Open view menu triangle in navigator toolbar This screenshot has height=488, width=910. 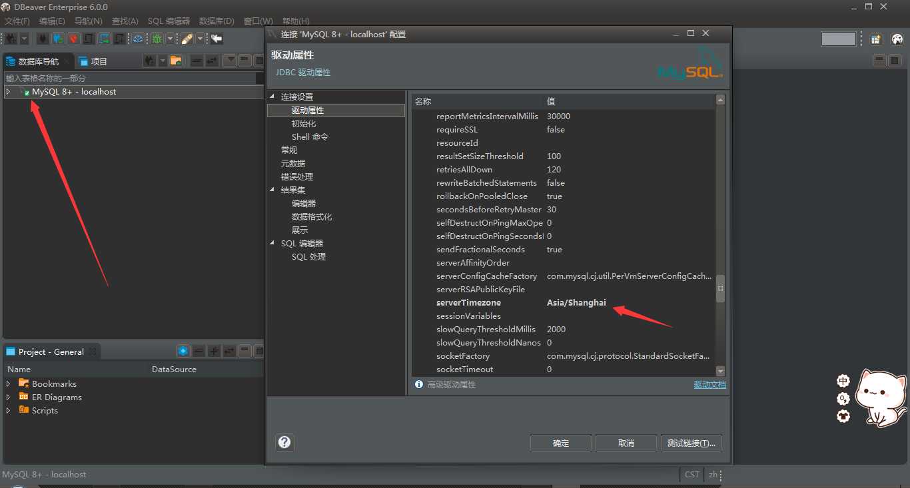point(230,61)
